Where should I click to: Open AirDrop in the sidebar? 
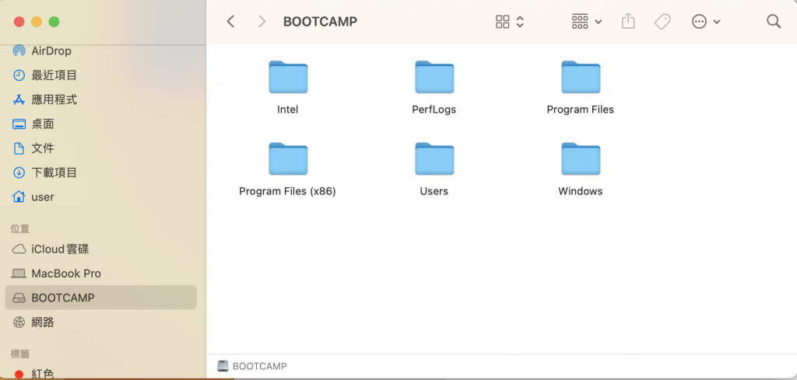click(x=100, y=51)
